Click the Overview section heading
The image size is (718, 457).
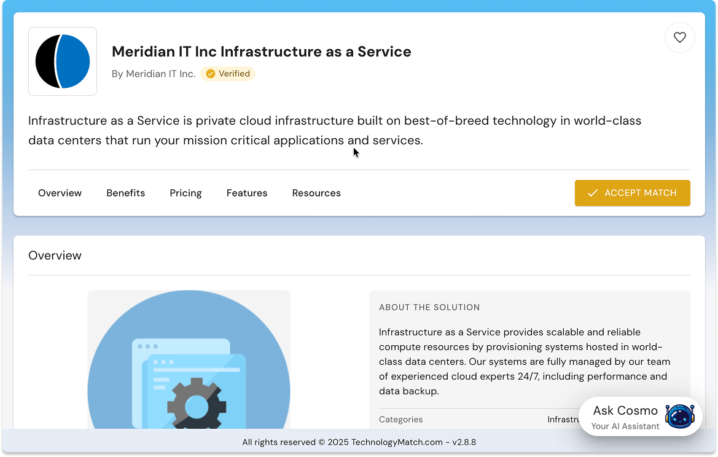(55, 256)
